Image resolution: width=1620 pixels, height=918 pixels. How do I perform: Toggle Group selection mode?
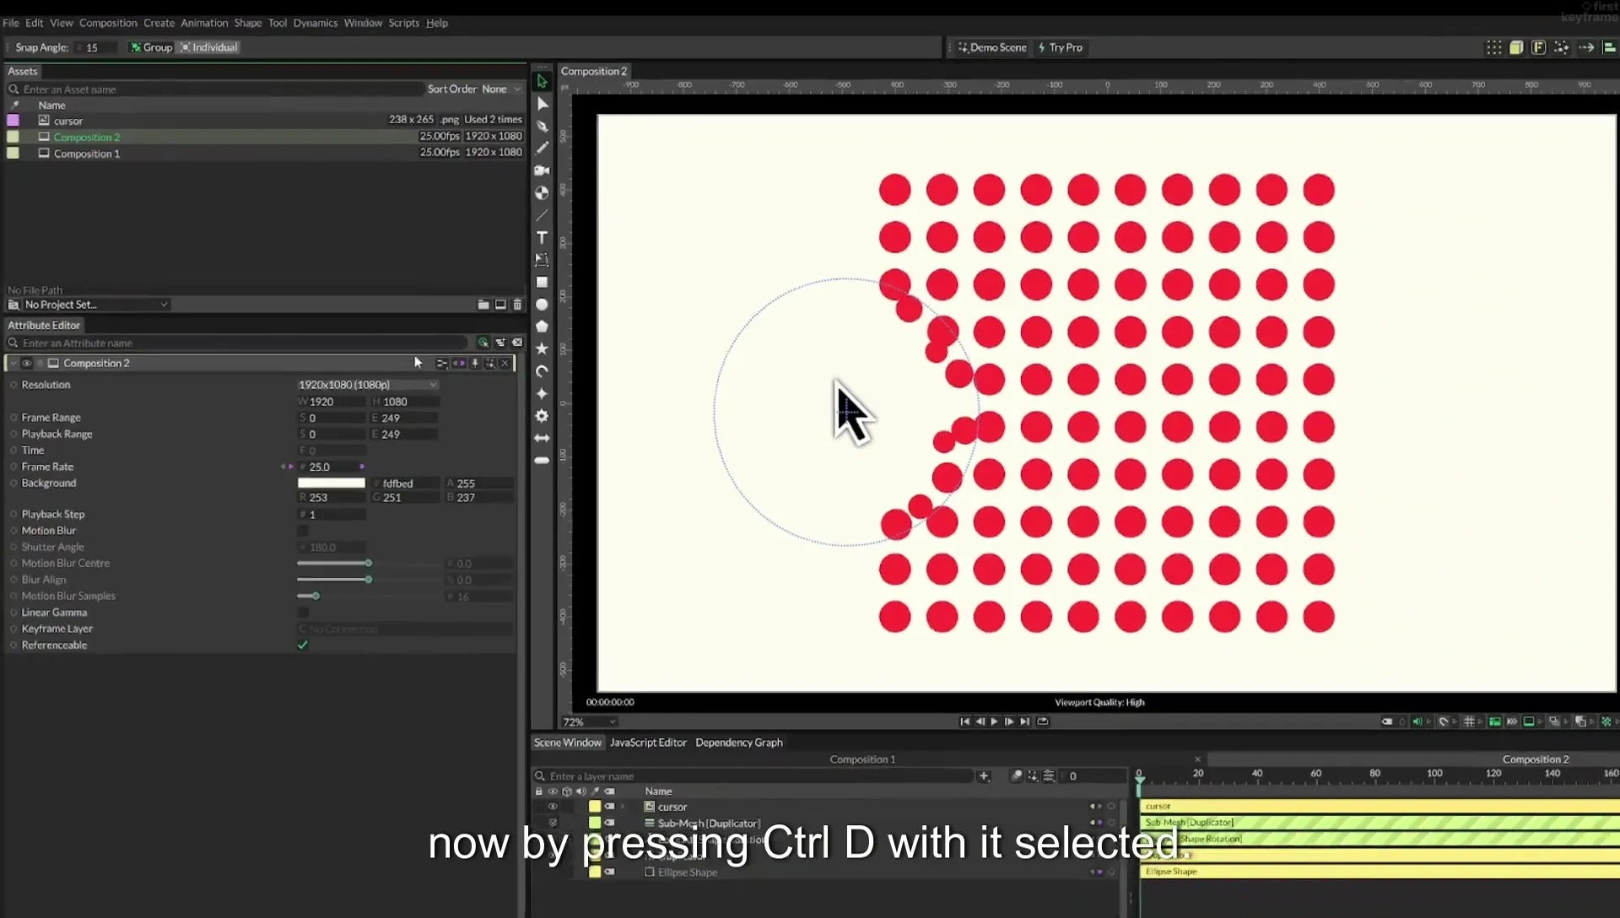pyautogui.click(x=151, y=47)
